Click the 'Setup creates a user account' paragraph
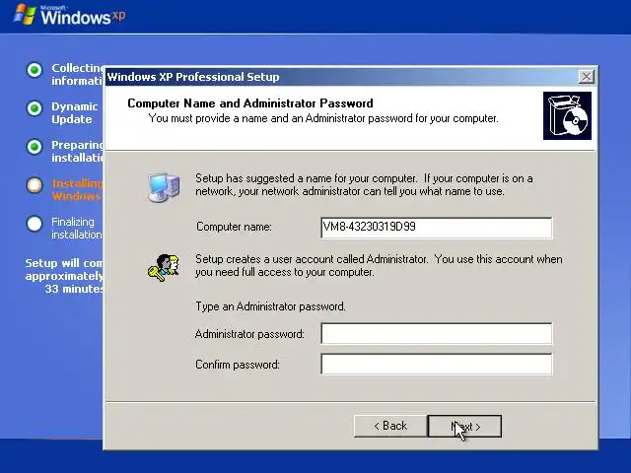Screen dimensions: 631x473 coord(379,265)
